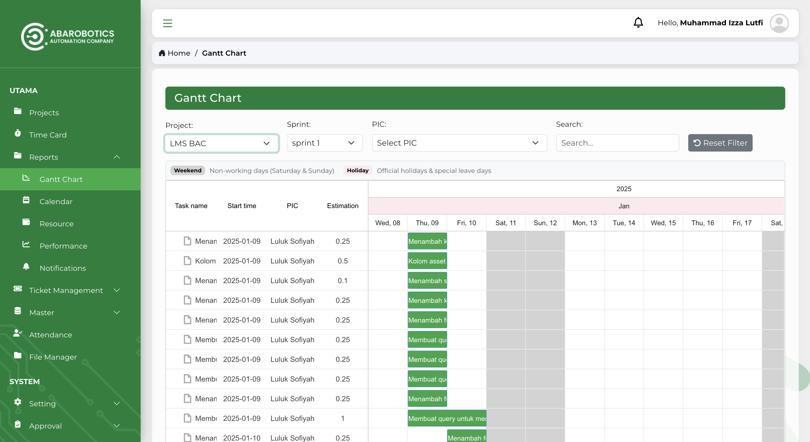The image size is (810, 442).
Task: Click user name Muhammad Izza Lutfi
Action: tap(721, 23)
